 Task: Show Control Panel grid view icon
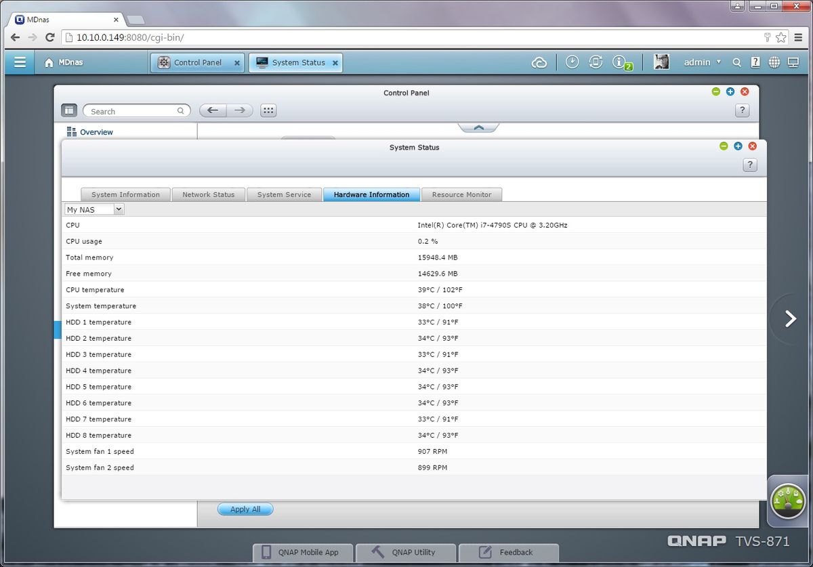click(268, 110)
